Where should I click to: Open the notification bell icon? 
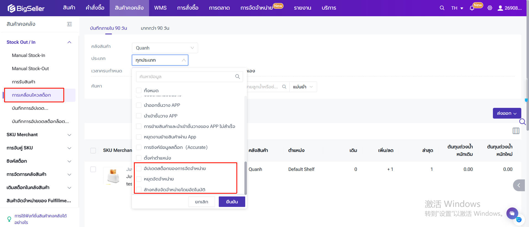coord(472,8)
